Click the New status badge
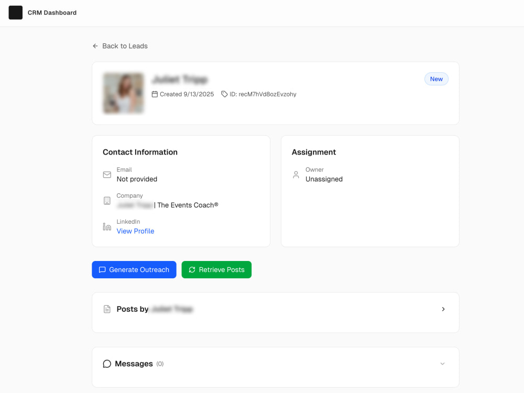Screen dimensions: 524x393 click(x=436, y=79)
